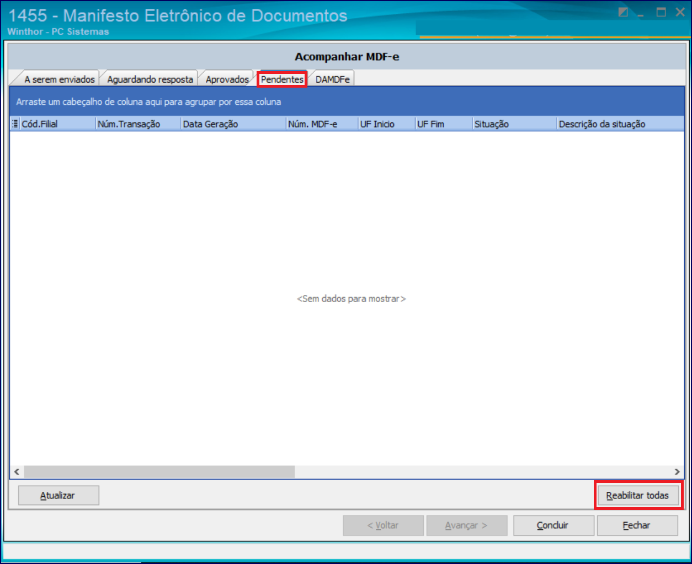The image size is (692, 564).
Task: Click the disabled Avançar button
Action: (467, 525)
